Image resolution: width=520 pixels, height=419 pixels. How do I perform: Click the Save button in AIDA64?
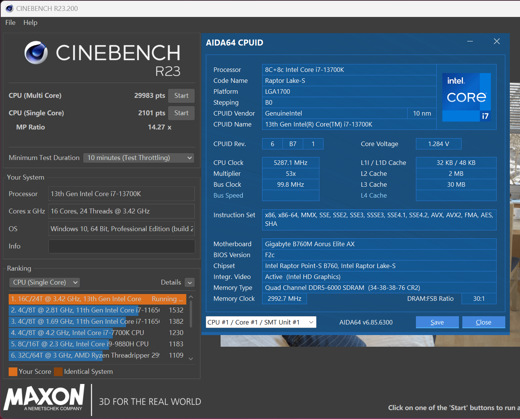click(x=437, y=322)
